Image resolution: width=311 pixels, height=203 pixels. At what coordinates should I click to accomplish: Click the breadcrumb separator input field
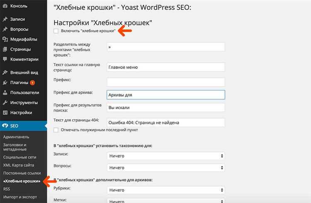pyautogui.click(x=166, y=47)
